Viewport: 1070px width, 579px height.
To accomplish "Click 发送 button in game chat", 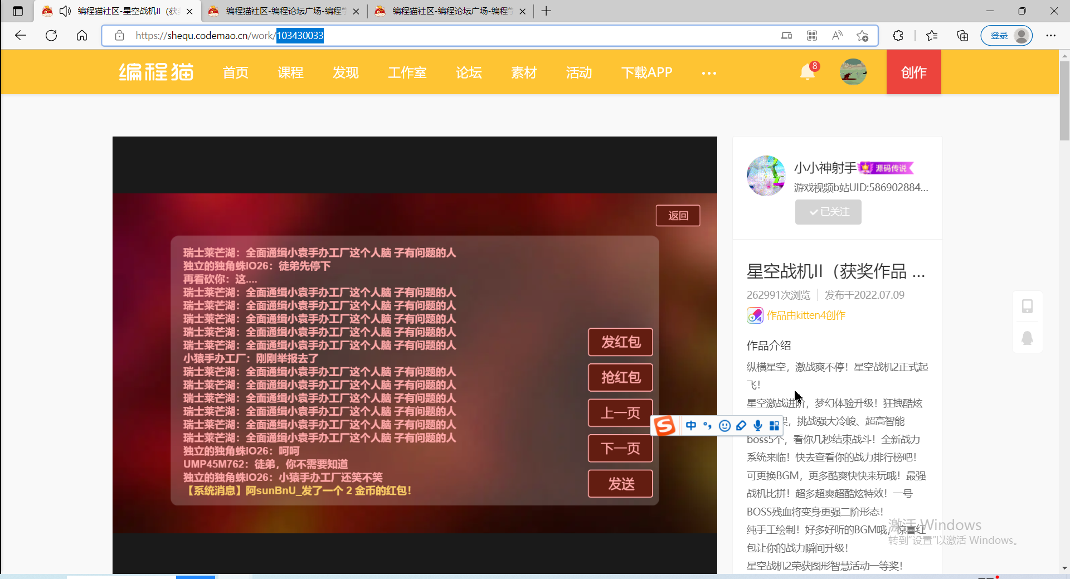I will point(621,484).
